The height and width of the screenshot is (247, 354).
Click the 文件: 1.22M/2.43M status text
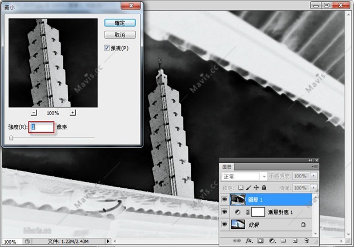[x=68, y=241]
